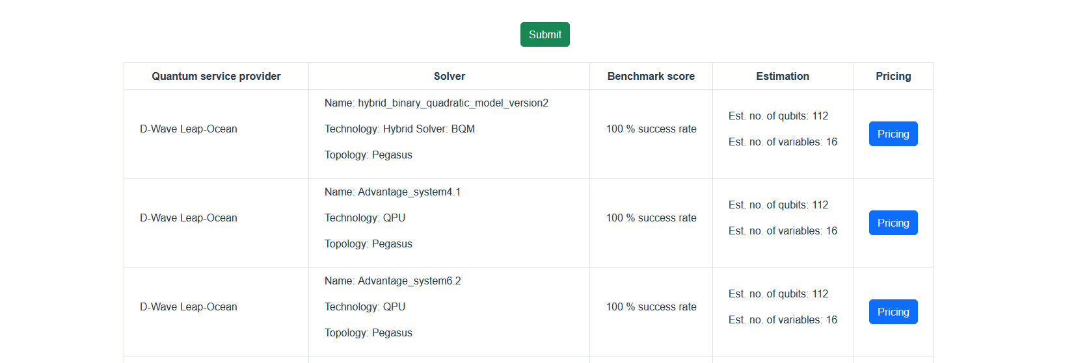Select the Advantage_system4.1 solver name text
Screen dimensions: 1089x363
(409, 192)
